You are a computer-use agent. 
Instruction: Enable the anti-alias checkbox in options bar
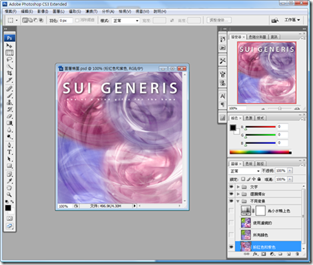pos(77,21)
